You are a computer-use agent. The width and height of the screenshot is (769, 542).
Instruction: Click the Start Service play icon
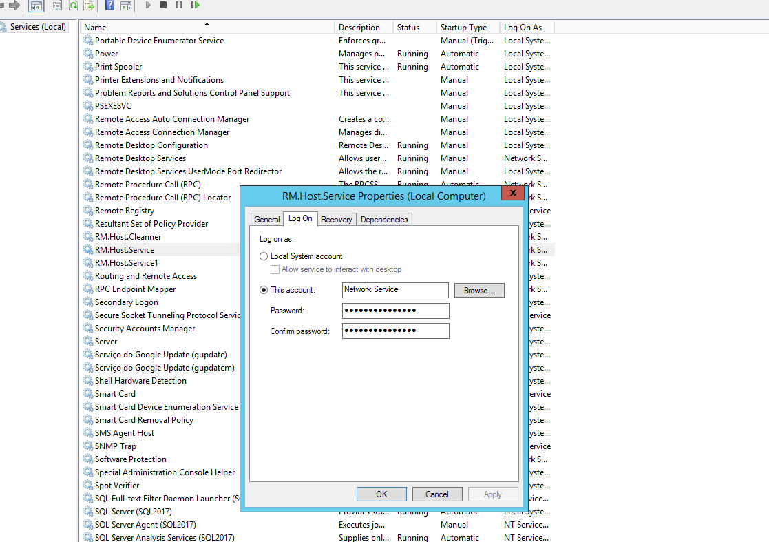pyautogui.click(x=148, y=5)
